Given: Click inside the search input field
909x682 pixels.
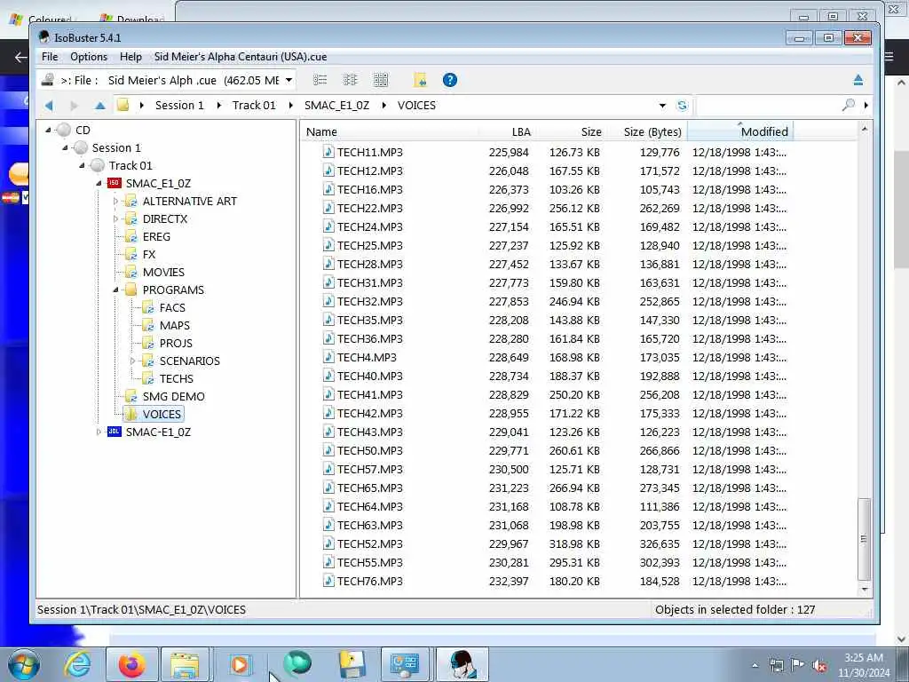Looking at the screenshot, I should (x=766, y=106).
